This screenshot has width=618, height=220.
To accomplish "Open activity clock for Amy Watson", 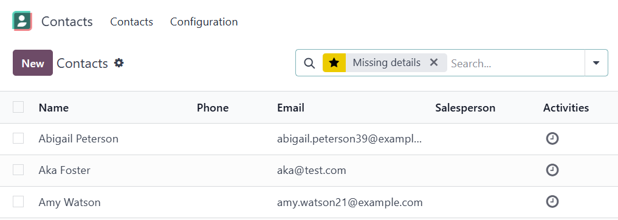I will click(x=552, y=202).
